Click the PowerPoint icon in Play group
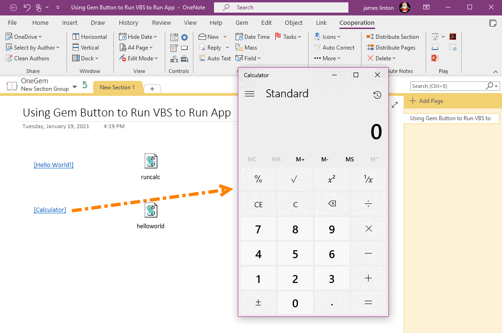The image size is (502, 333). 435,58
